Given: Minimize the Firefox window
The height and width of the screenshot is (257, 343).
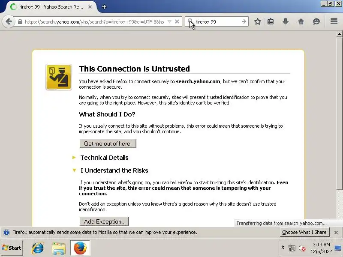Looking at the screenshot, I should coord(324,4).
